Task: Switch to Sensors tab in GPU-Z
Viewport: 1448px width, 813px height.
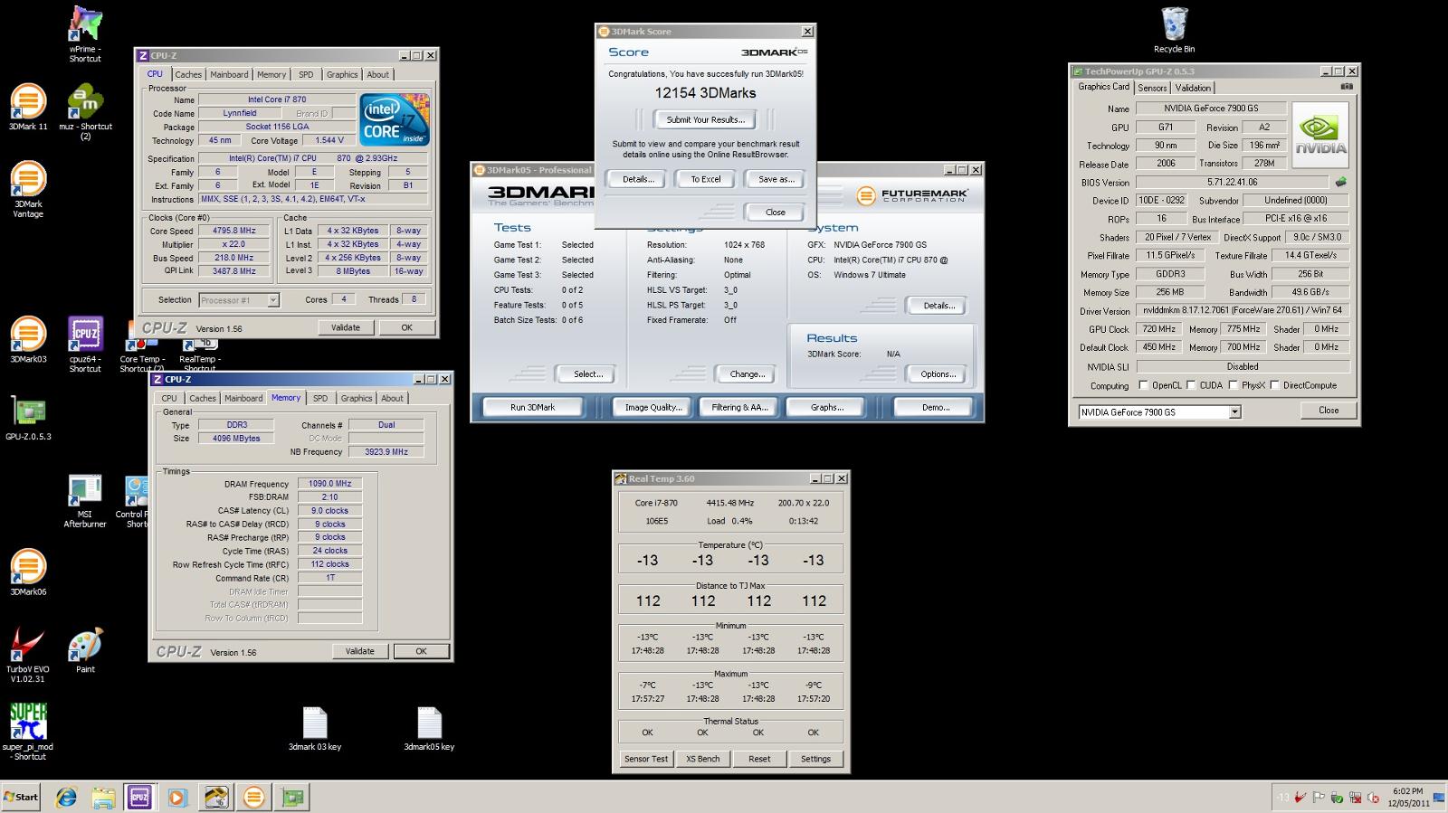Action: 1152,88
